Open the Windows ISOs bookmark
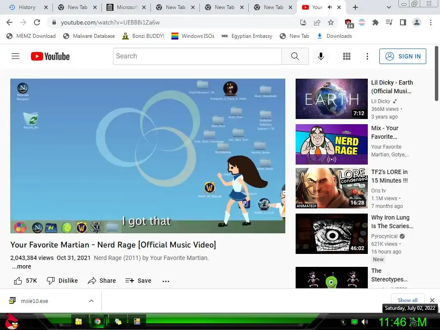440x330 pixels. tap(193, 36)
